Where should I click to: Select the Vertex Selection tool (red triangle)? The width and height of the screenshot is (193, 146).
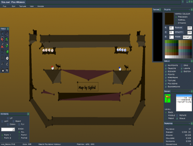click(2, 39)
